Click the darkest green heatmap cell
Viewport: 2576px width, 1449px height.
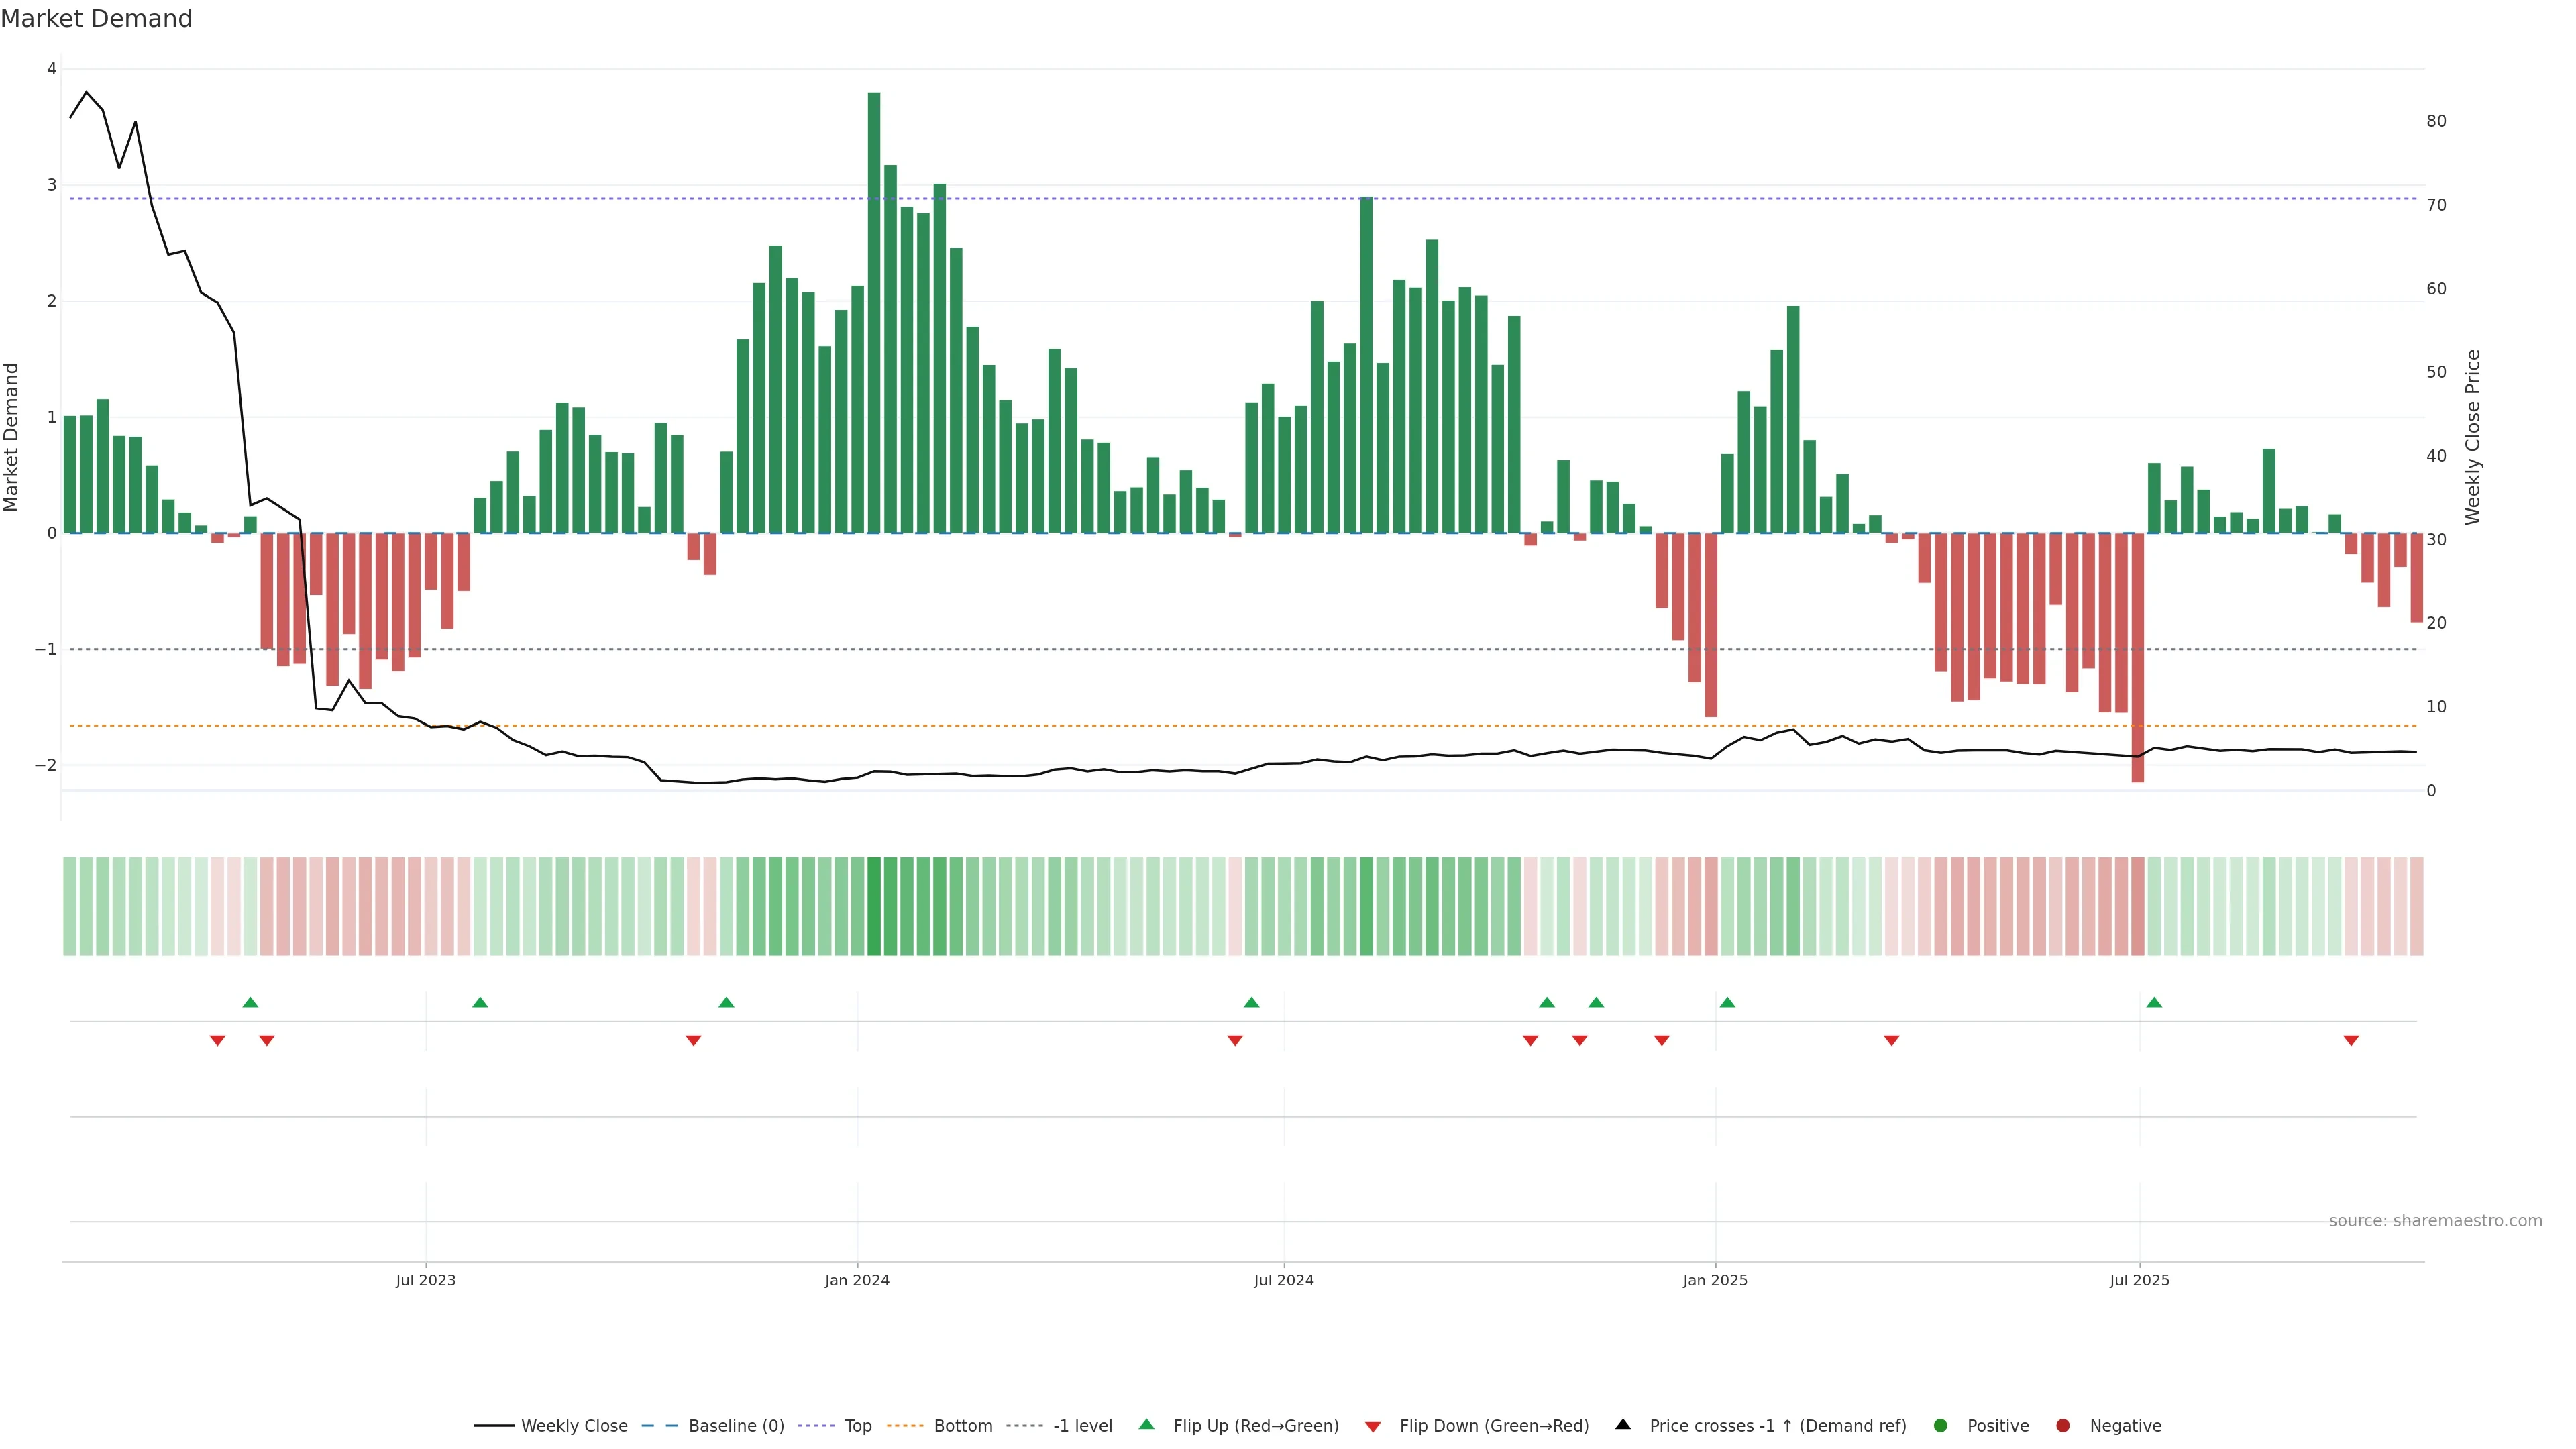pyautogui.click(x=874, y=906)
